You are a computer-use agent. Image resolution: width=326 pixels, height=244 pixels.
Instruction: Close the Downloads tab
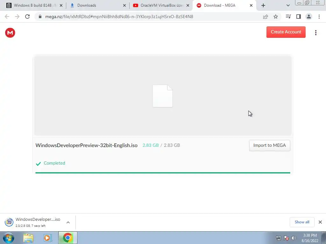[124, 6]
